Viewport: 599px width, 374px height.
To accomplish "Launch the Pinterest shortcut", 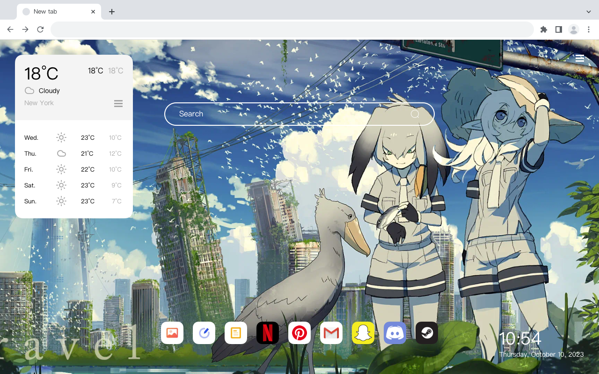I will click(x=299, y=333).
